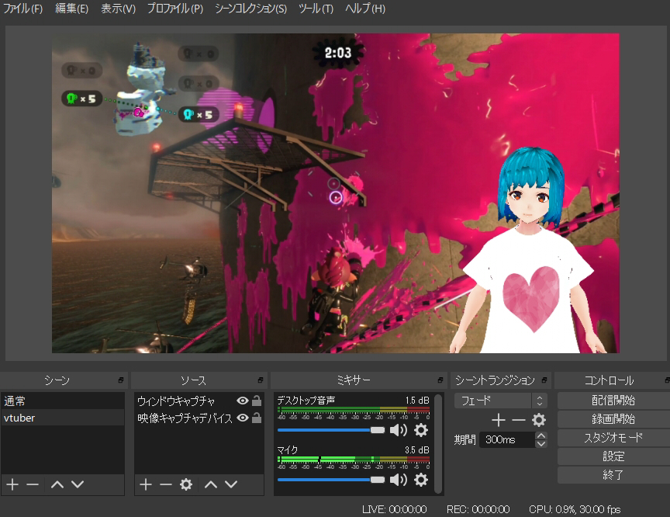
Task: Open the 編集(E) menu
Action: point(72,9)
